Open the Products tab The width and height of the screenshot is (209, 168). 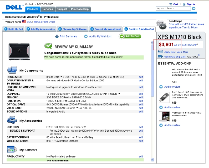click(33, 9)
